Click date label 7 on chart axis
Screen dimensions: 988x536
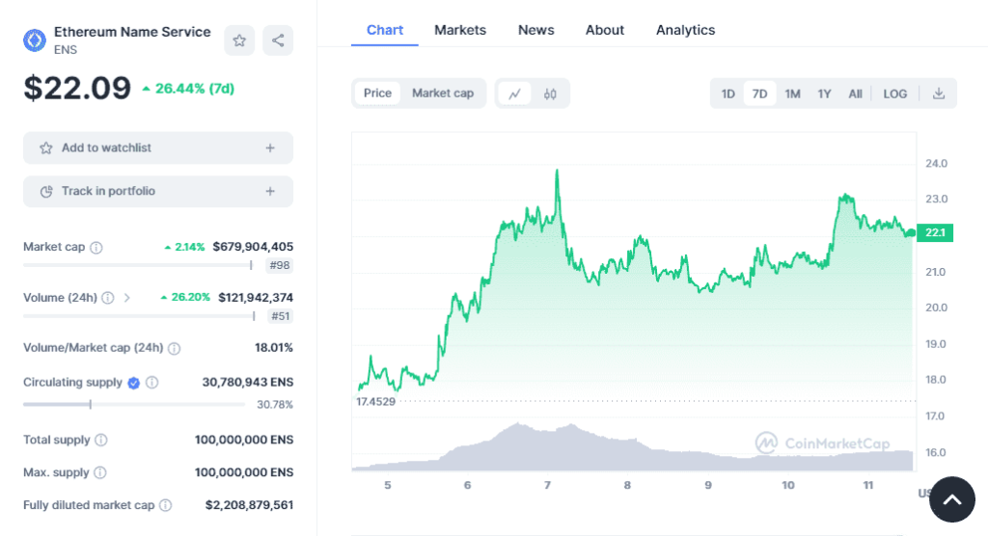pos(547,486)
